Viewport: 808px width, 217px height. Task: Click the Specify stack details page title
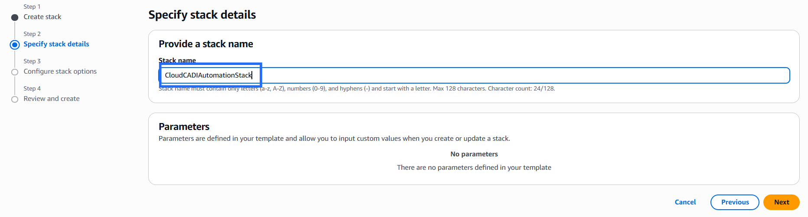202,15
